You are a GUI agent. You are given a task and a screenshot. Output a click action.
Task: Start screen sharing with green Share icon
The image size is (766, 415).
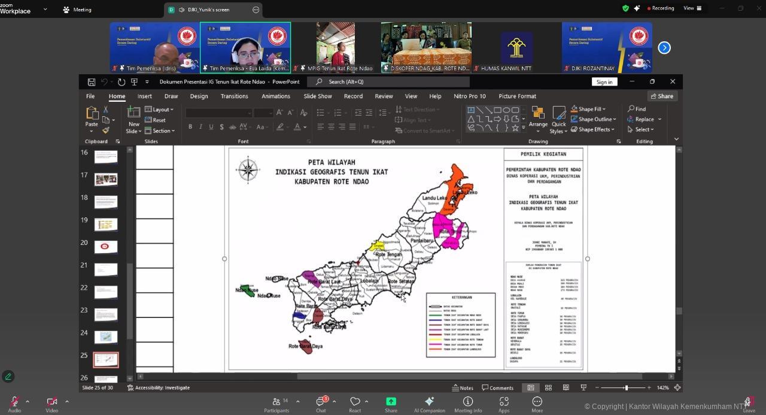(x=391, y=402)
